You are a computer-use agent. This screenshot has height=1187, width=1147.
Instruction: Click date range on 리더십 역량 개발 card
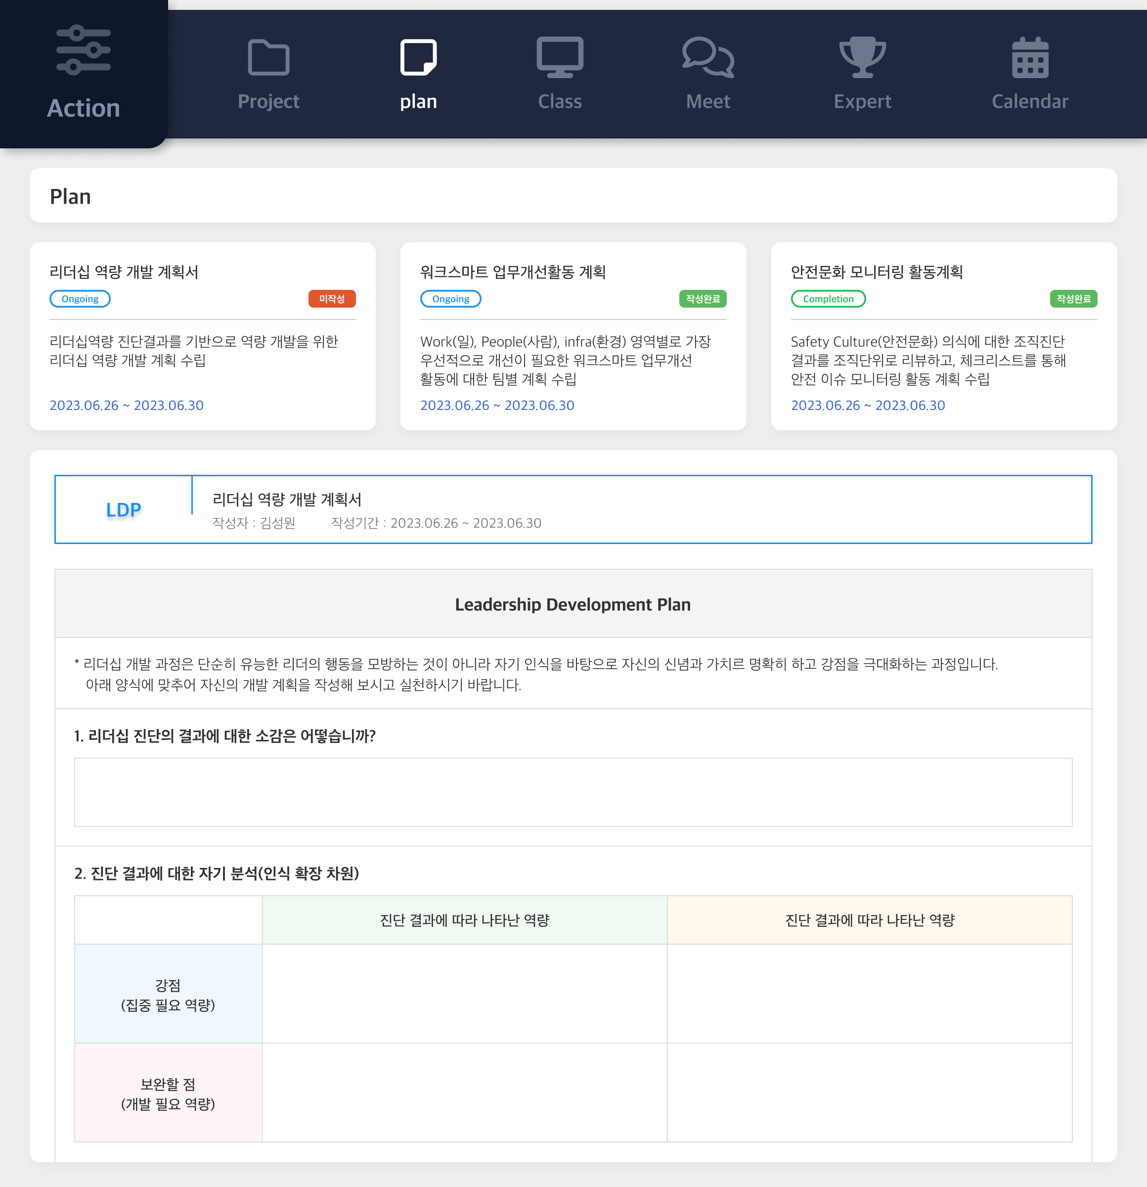click(127, 406)
